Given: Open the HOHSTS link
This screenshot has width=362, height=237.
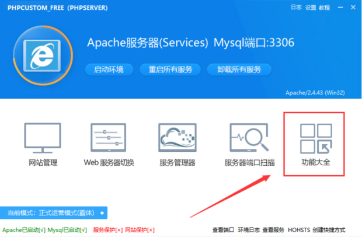Looking at the screenshot, I should click(x=299, y=230).
